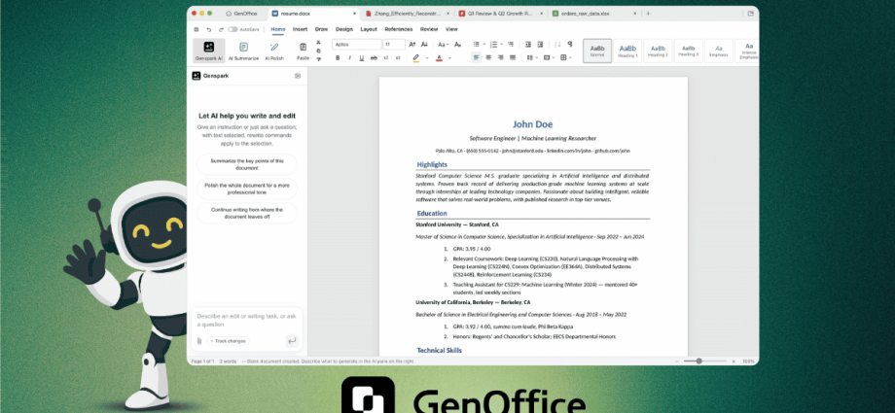
Task: Choose 'Polish the whole document' suggestion
Action: point(246,189)
